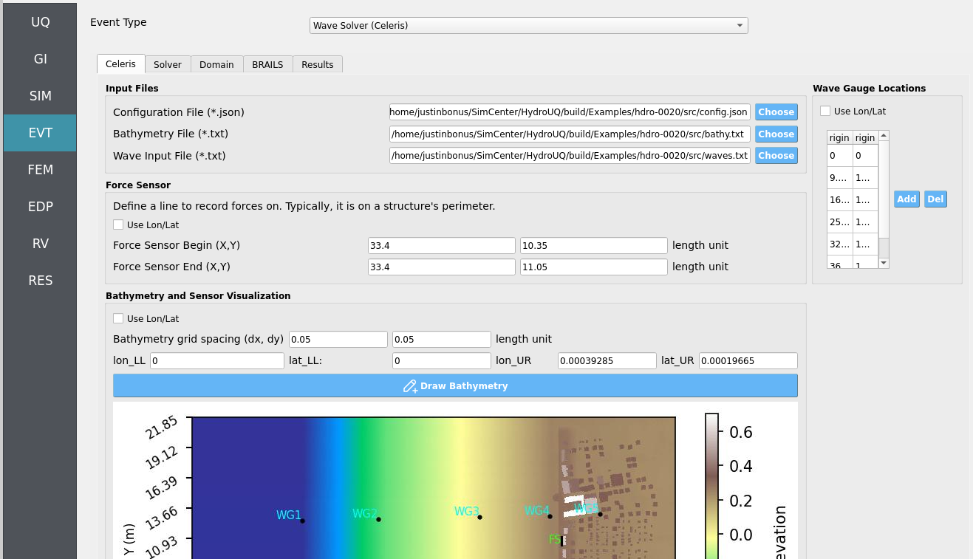Viewport: 973px width, 559px height.
Task: Open the UQ sidebar panel
Action: point(40,22)
